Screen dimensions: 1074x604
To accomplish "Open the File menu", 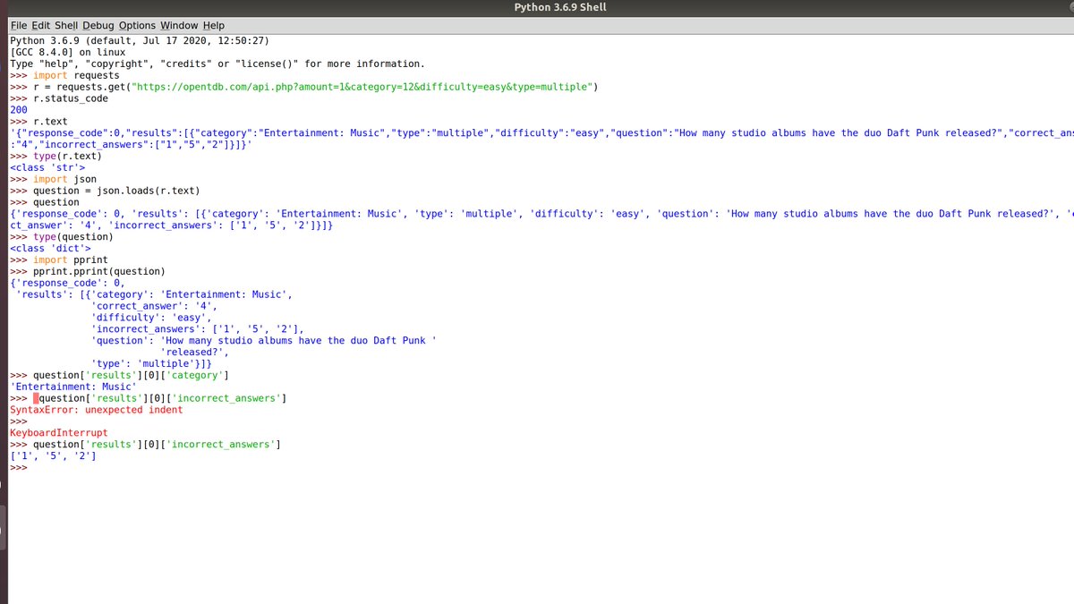I will (19, 25).
